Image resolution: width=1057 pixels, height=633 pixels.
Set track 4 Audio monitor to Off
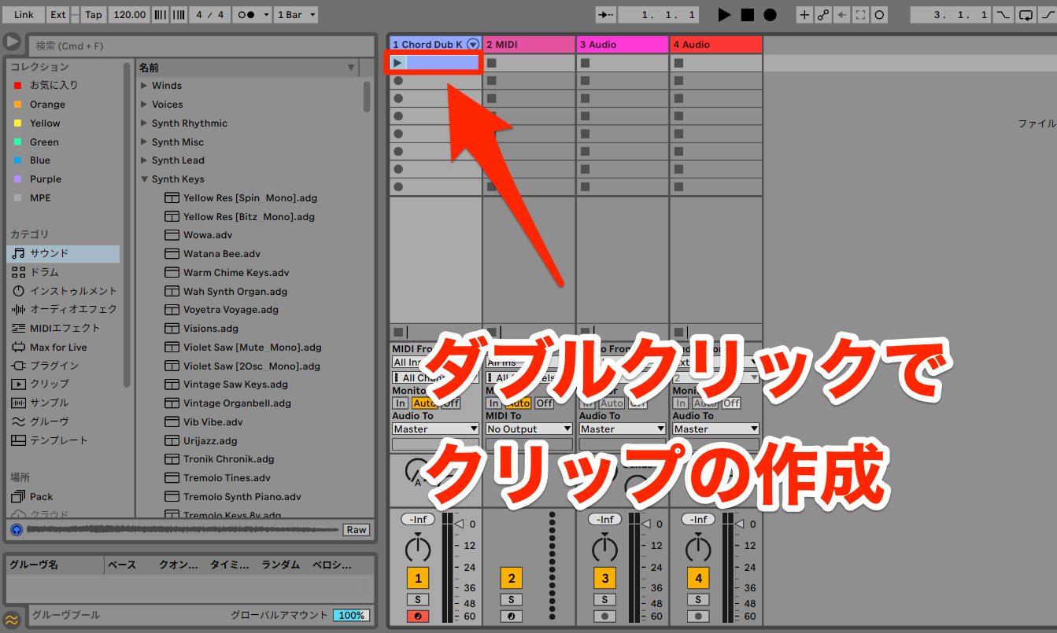coord(732,403)
